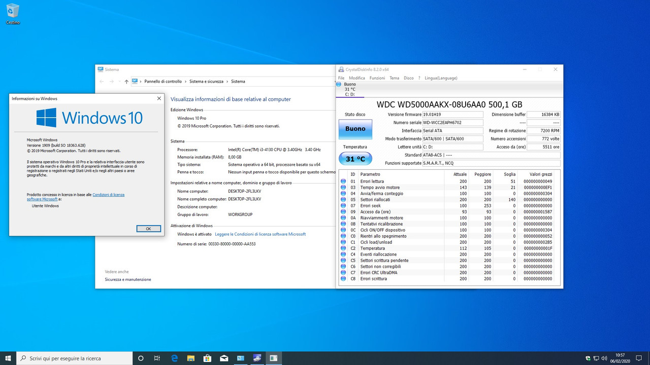The height and width of the screenshot is (365, 650).
Task: Click the serial number field WD-WCC2EAPH6702
Action: pos(453,123)
